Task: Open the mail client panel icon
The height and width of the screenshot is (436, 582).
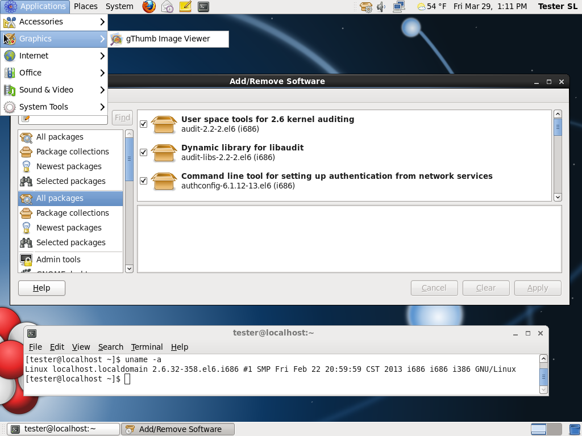Action: (168, 6)
